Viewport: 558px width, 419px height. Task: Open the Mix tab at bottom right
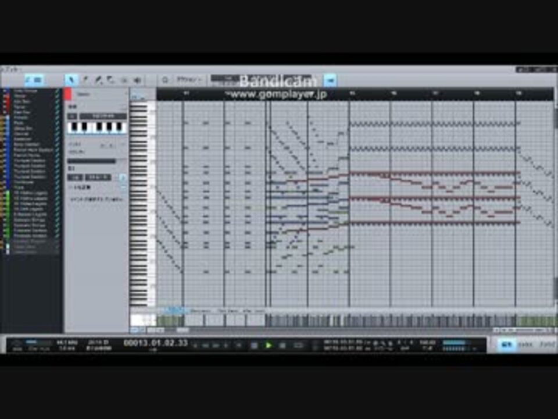click(525, 345)
